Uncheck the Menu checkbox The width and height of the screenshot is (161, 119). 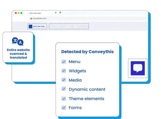64,62
